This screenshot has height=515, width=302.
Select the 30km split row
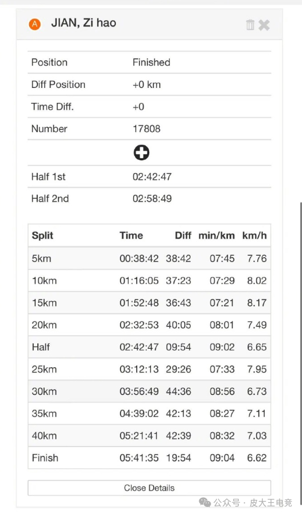click(x=149, y=391)
